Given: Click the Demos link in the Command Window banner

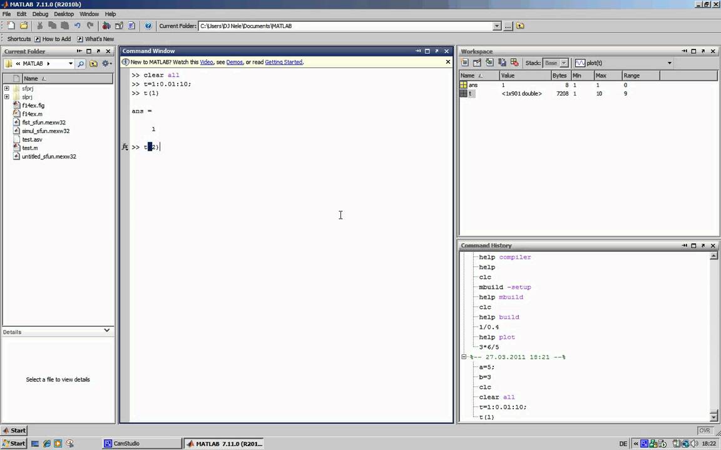Looking at the screenshot, I should [235, 62].
